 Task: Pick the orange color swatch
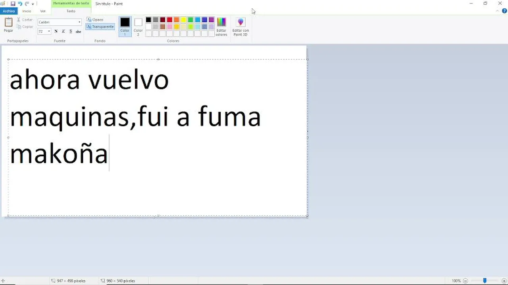point(177,20)
